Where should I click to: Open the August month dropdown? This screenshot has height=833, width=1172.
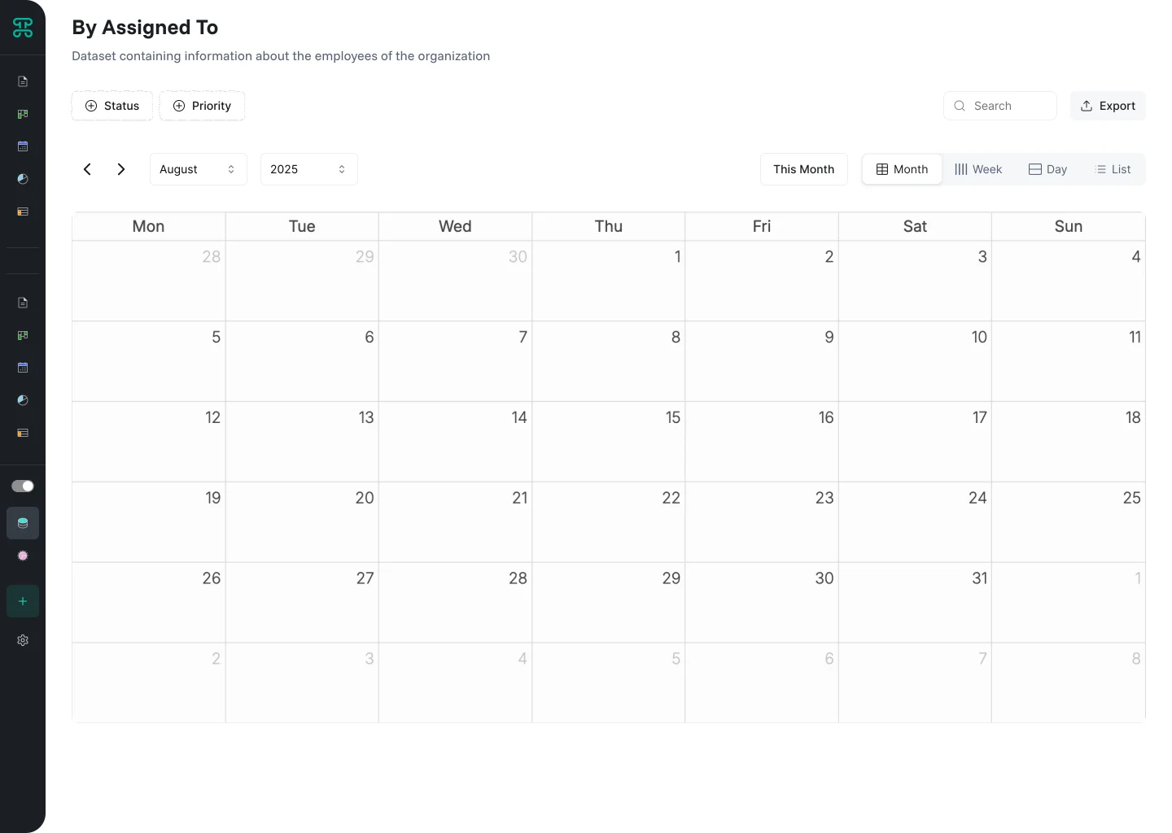[198, 169]
